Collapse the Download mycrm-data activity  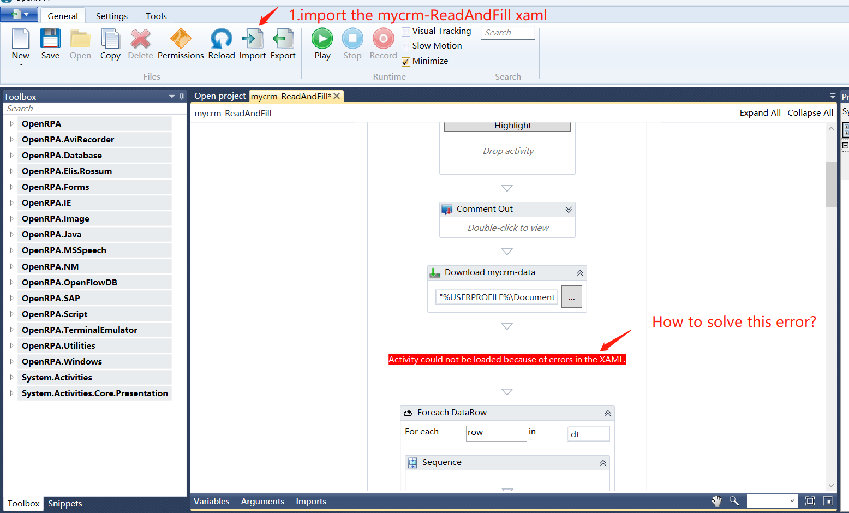point(580,273)
